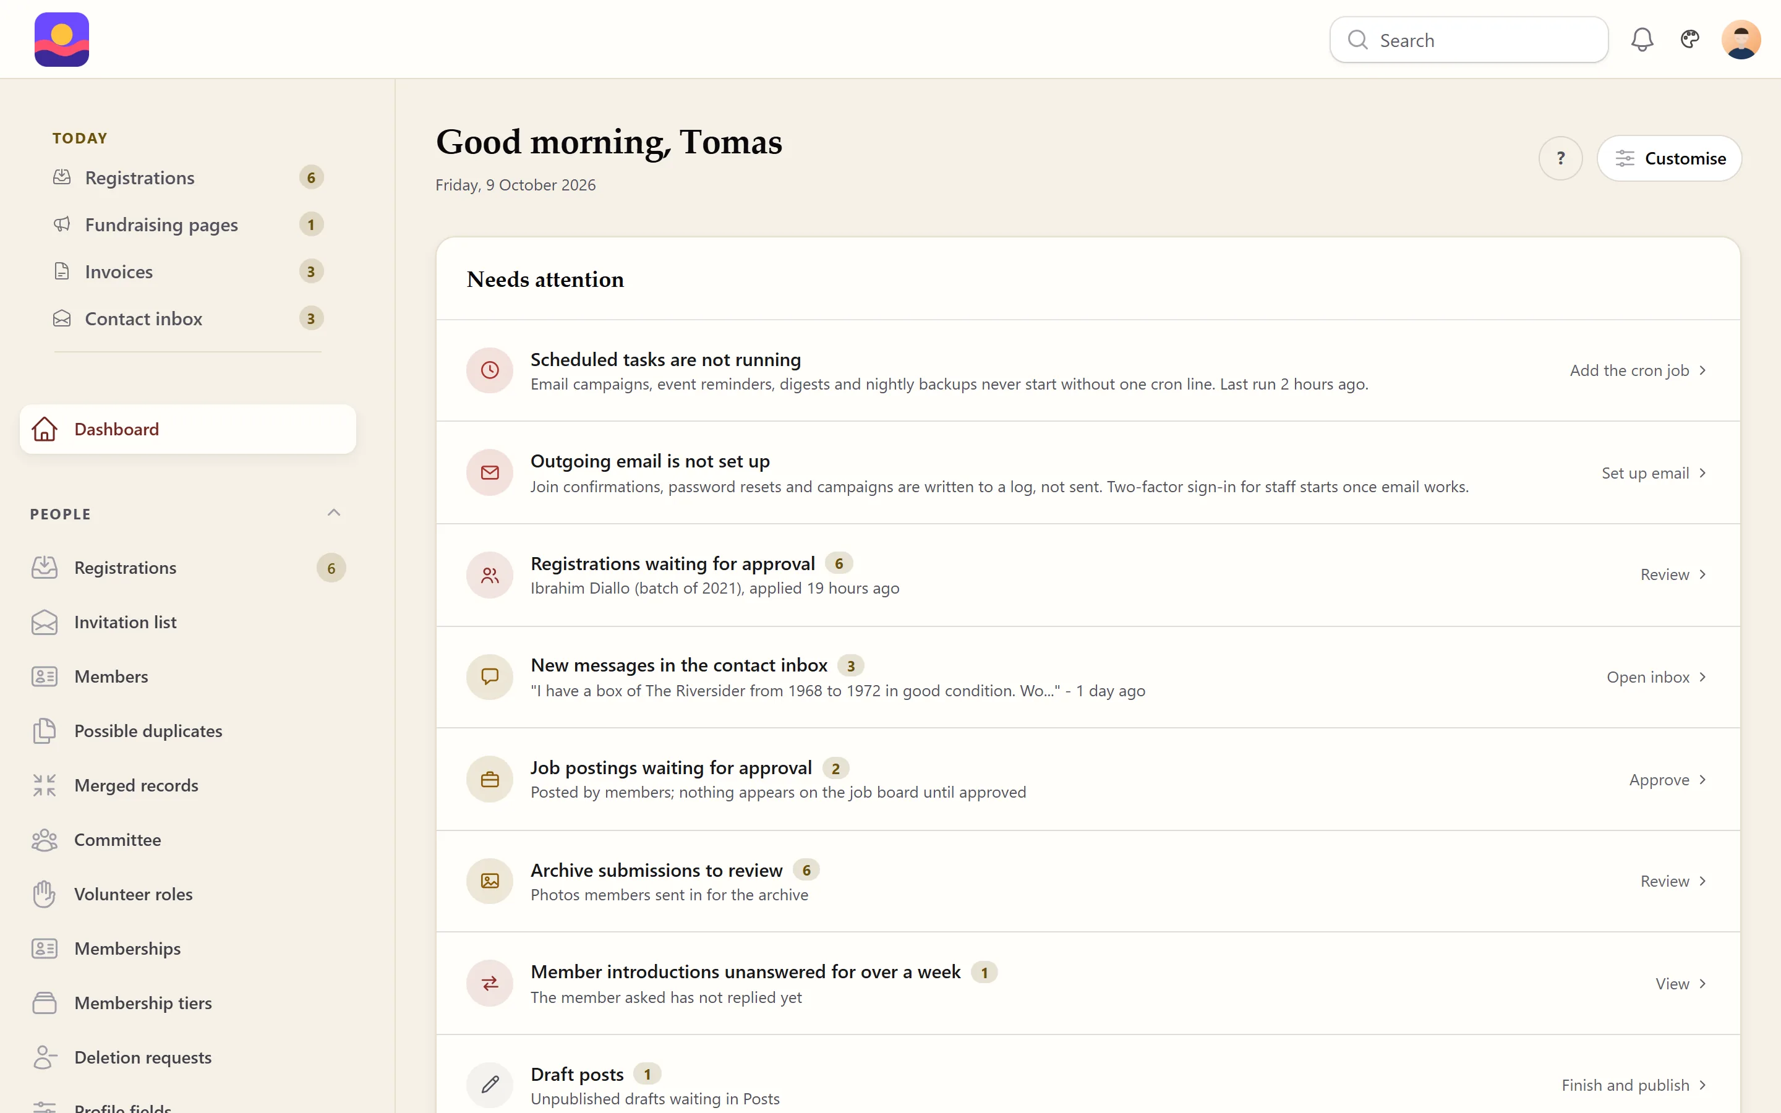Click 'Friday, 9 October 2026' date text
The height and width of the screenshot is (1113, 1781).
(x=515, y=185)
